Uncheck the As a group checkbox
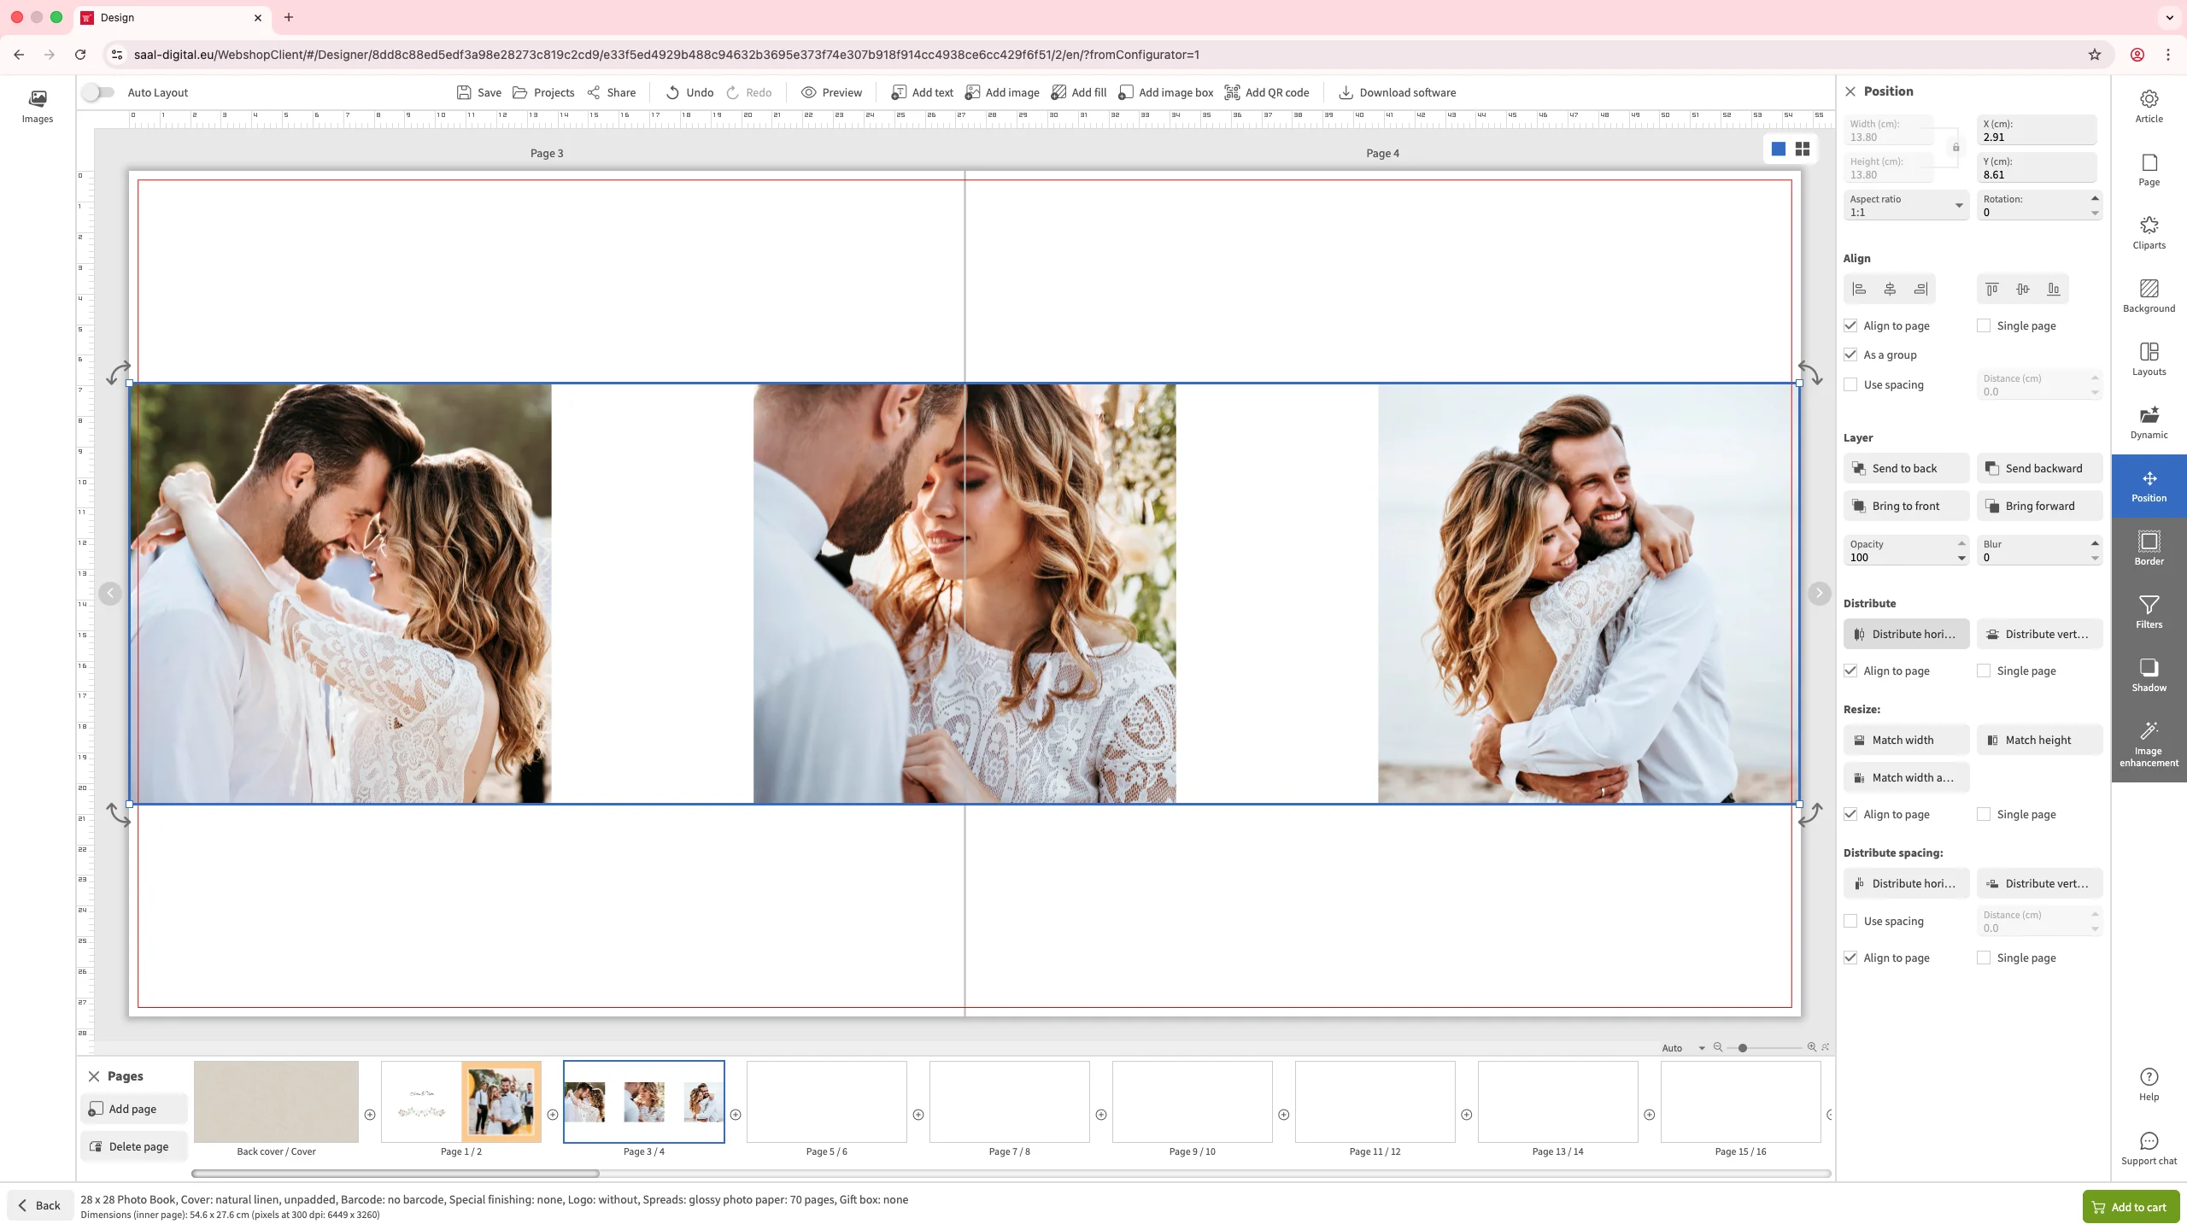The height and width of the screenshot is (1230, 2187). (1850, 354)
